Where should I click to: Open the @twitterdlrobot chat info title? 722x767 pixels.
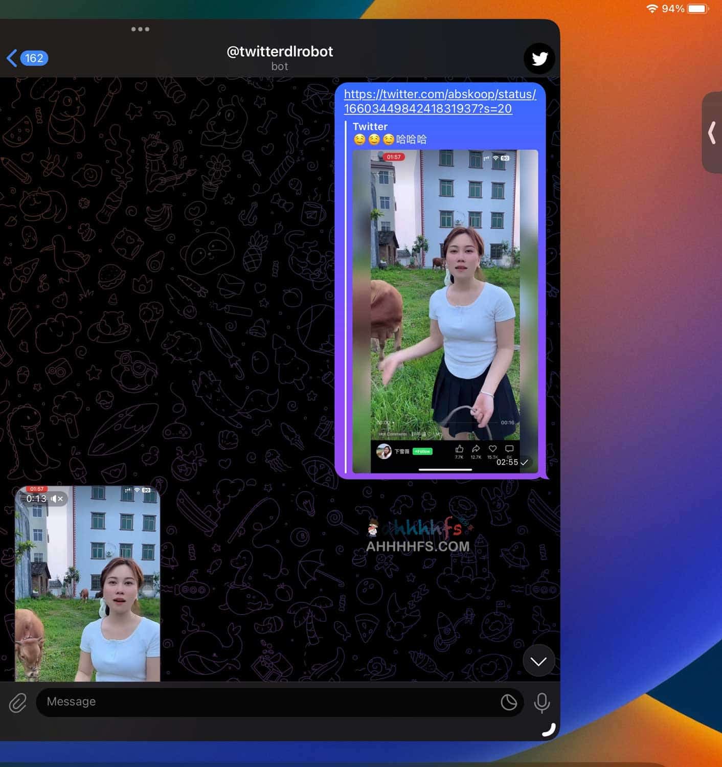coord(280,52)
